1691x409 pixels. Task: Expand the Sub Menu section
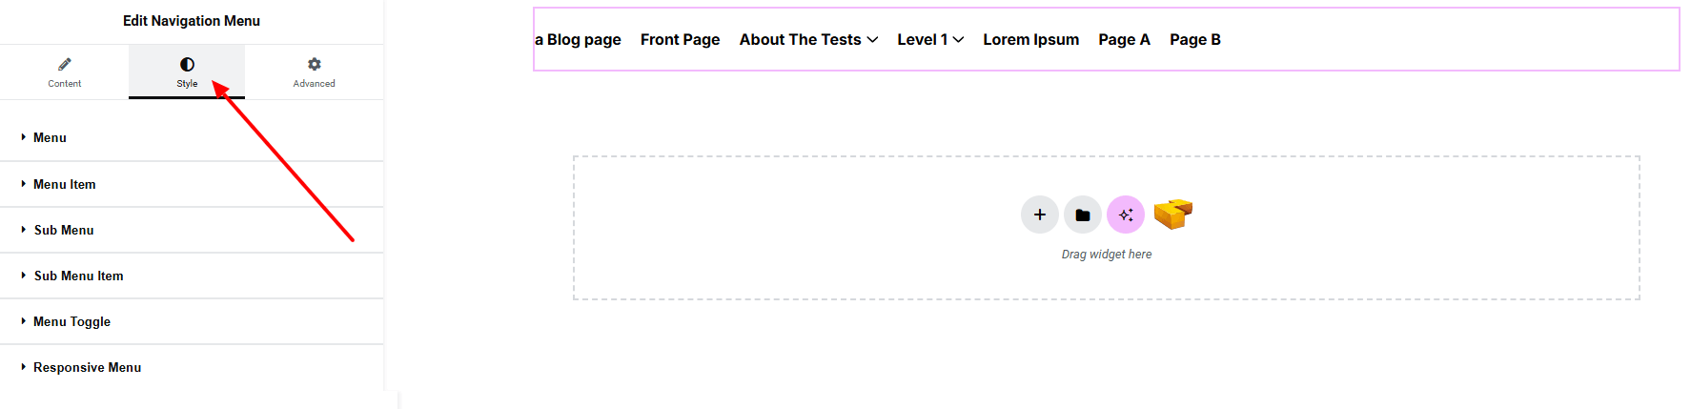point(64,230)
